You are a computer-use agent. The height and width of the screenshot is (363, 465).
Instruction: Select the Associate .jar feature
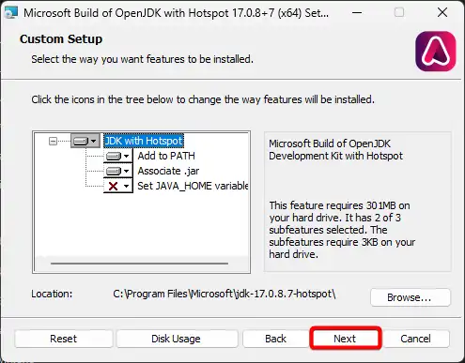(x=168, y=171)
